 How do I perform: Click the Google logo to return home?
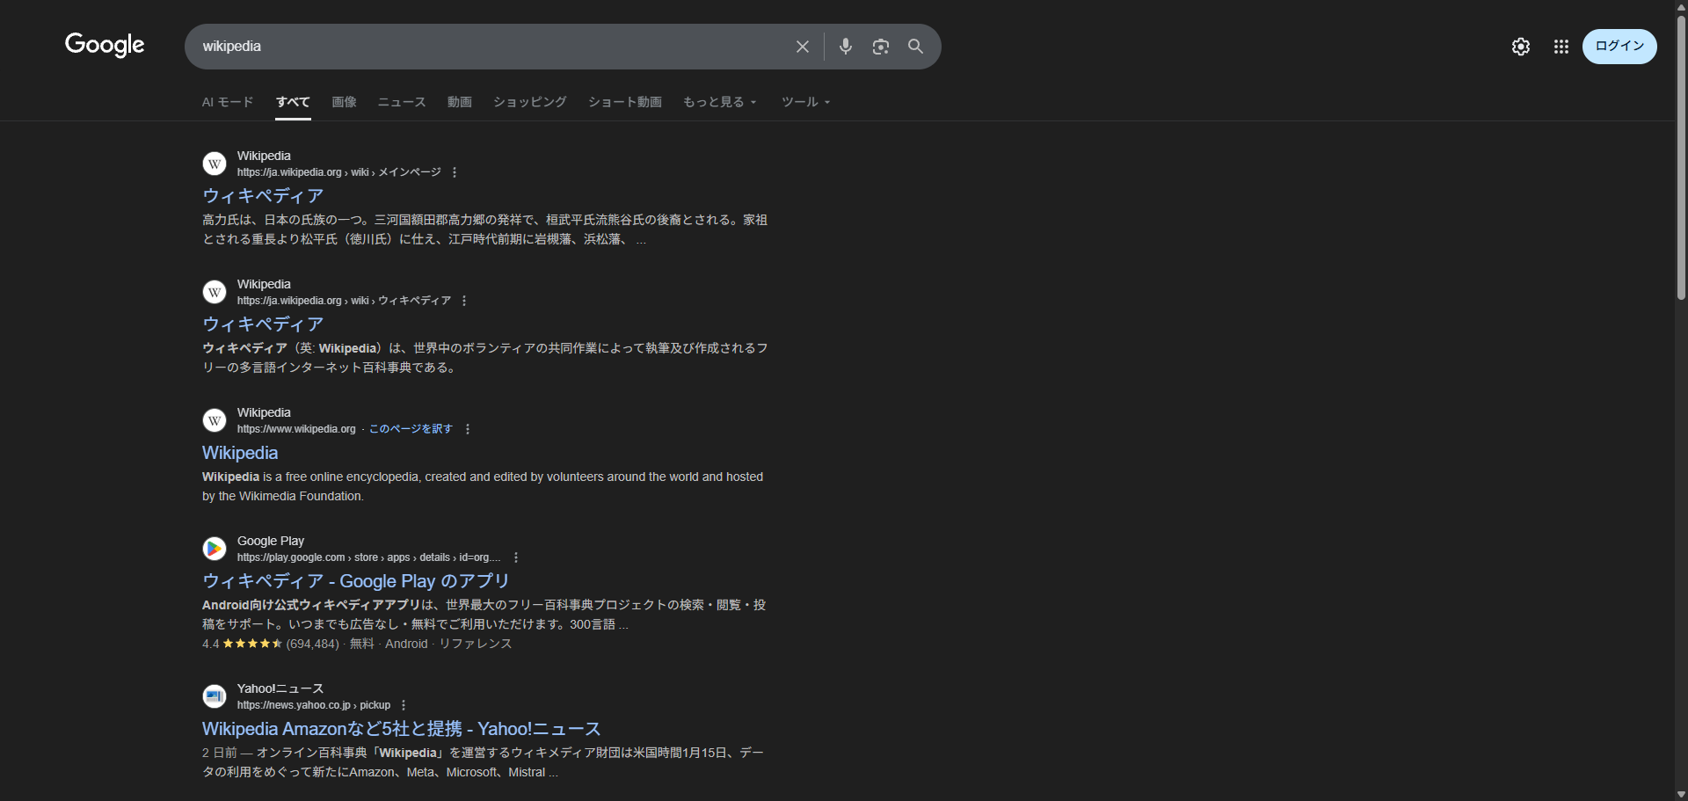[x=104, y=46]
